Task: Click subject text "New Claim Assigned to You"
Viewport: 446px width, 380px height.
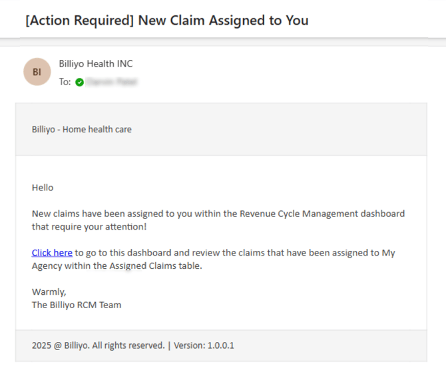Action: tap(223, 20)
